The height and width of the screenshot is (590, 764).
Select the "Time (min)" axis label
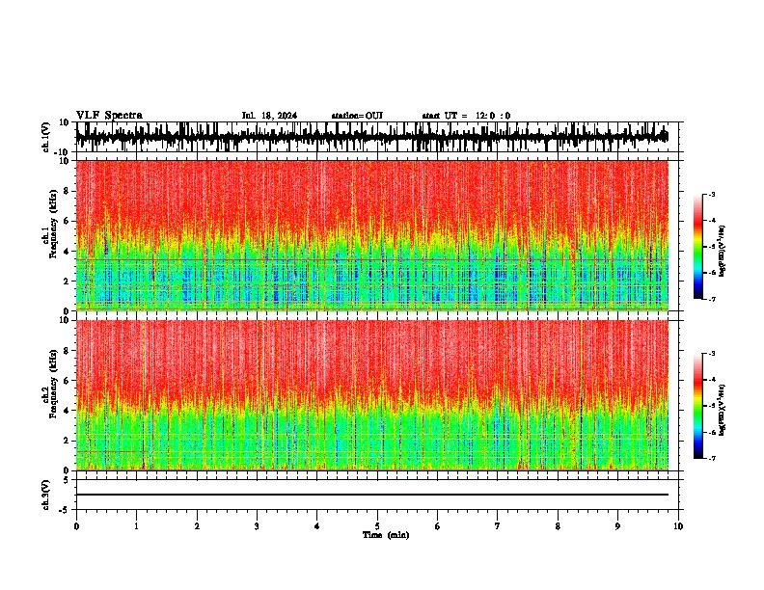pyautogui.click(x=386, y=535)
